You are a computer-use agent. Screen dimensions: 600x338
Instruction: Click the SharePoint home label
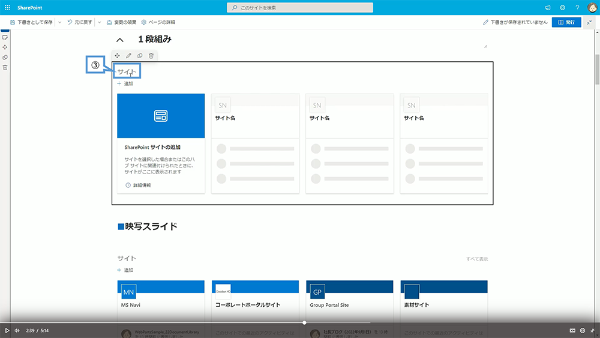(x=29, y=8)
